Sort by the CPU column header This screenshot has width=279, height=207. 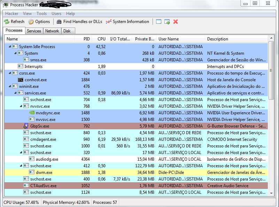pyautogui.click(x=100, y=39)
